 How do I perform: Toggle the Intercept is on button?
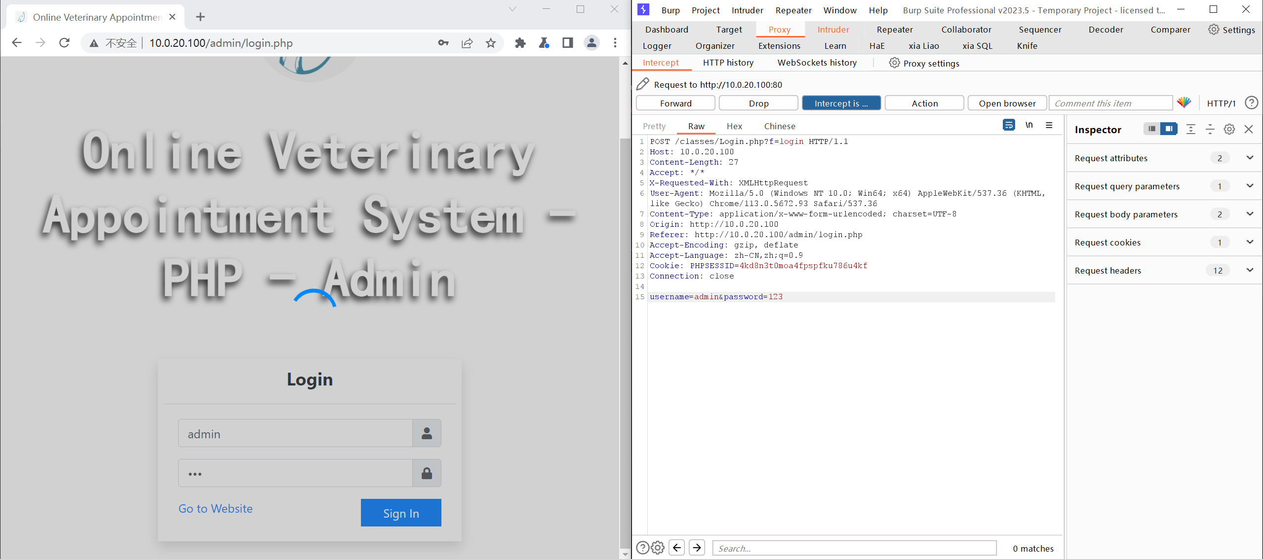pyautogui.click(x=841, y=103)
